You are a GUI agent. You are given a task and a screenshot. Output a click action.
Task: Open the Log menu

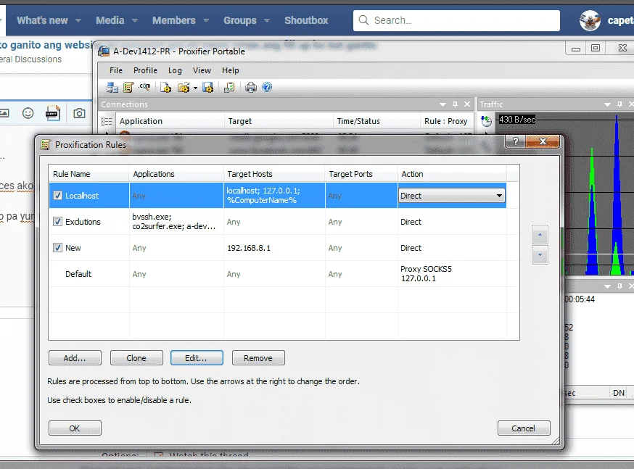[175, 70]
